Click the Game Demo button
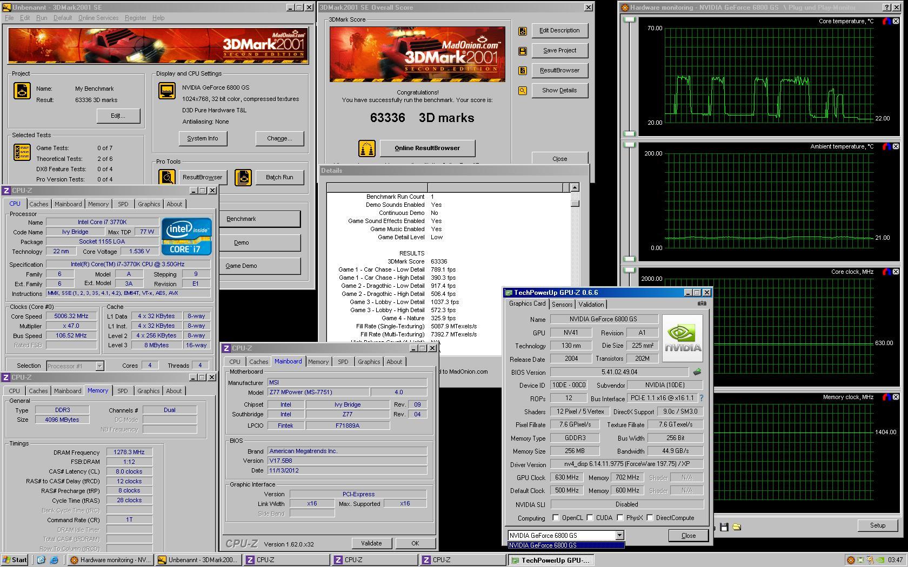 [x=259, y=266]
